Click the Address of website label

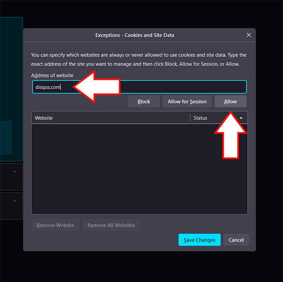[x=52, y=75]
